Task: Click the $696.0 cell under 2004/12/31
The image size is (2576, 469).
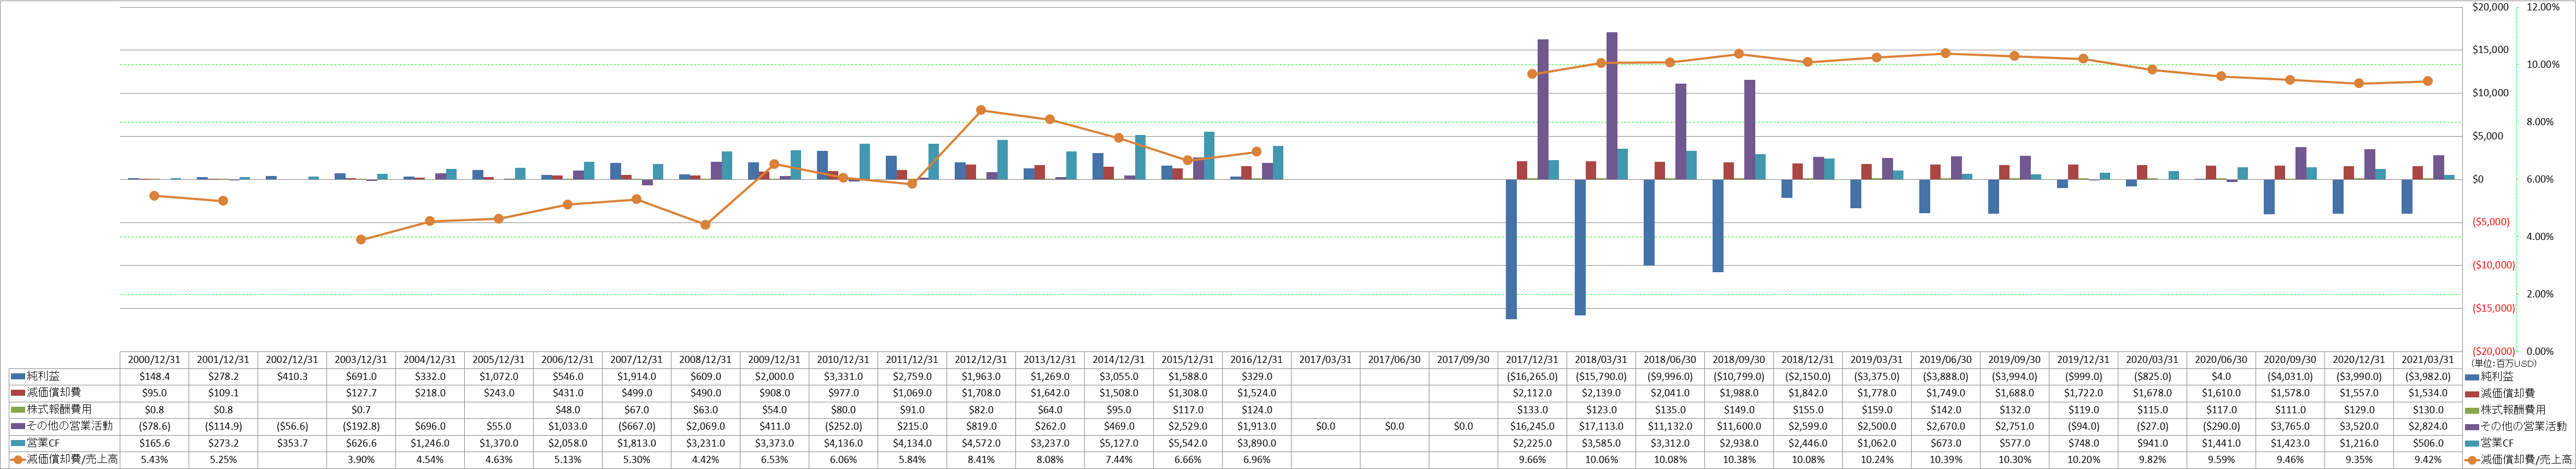Action: [430, 427]
